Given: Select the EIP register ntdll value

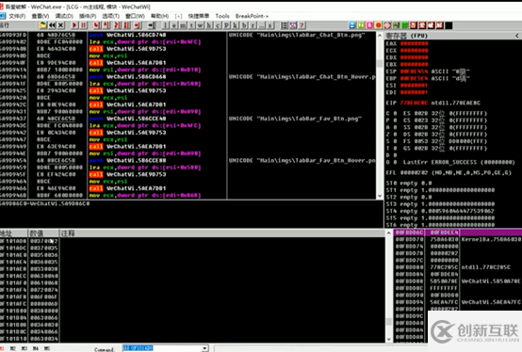Looking at the screenshot, I should pyautogui.click(x=456, y=103).
